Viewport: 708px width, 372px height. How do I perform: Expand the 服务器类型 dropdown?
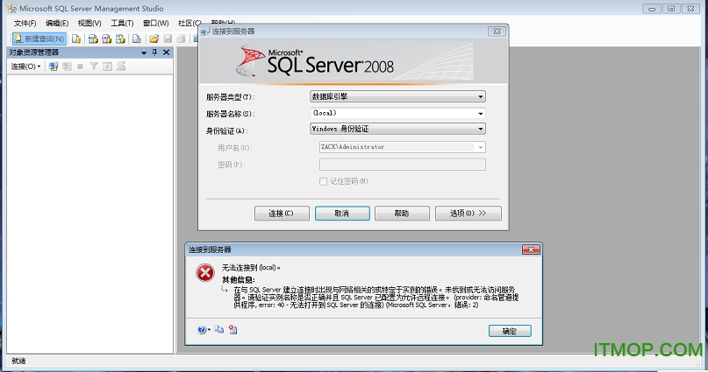pos(481,96)
